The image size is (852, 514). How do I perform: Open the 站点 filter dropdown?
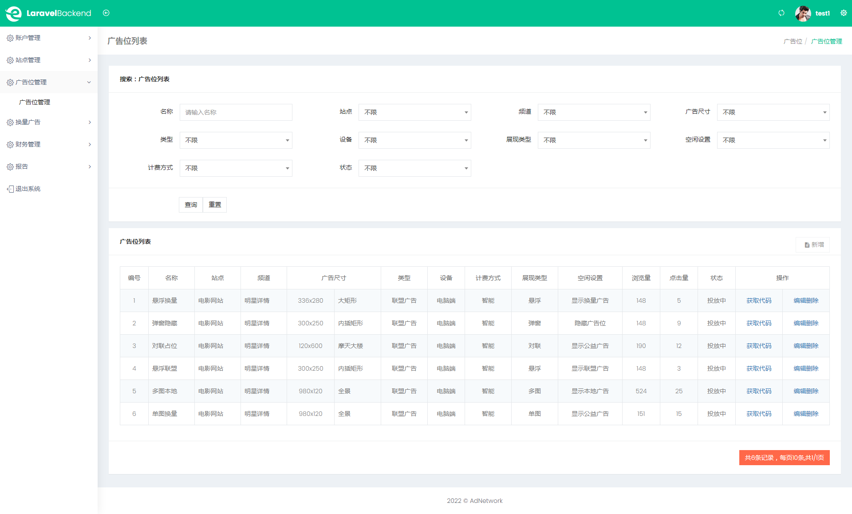click(x=414, y=112)
